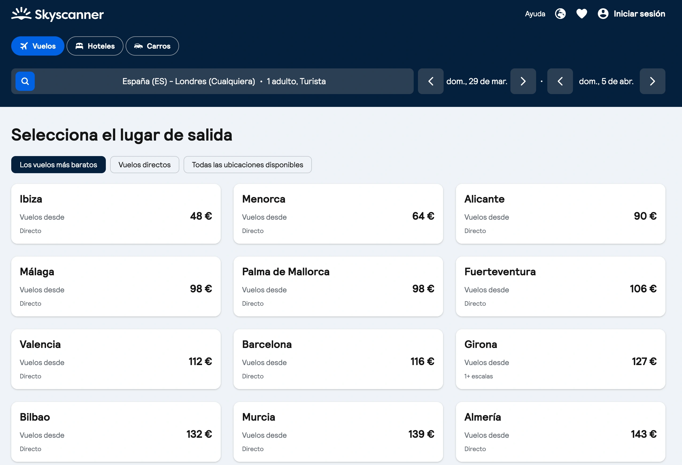
Task: Click the search magnifier icon
Action: pos(25,81)
